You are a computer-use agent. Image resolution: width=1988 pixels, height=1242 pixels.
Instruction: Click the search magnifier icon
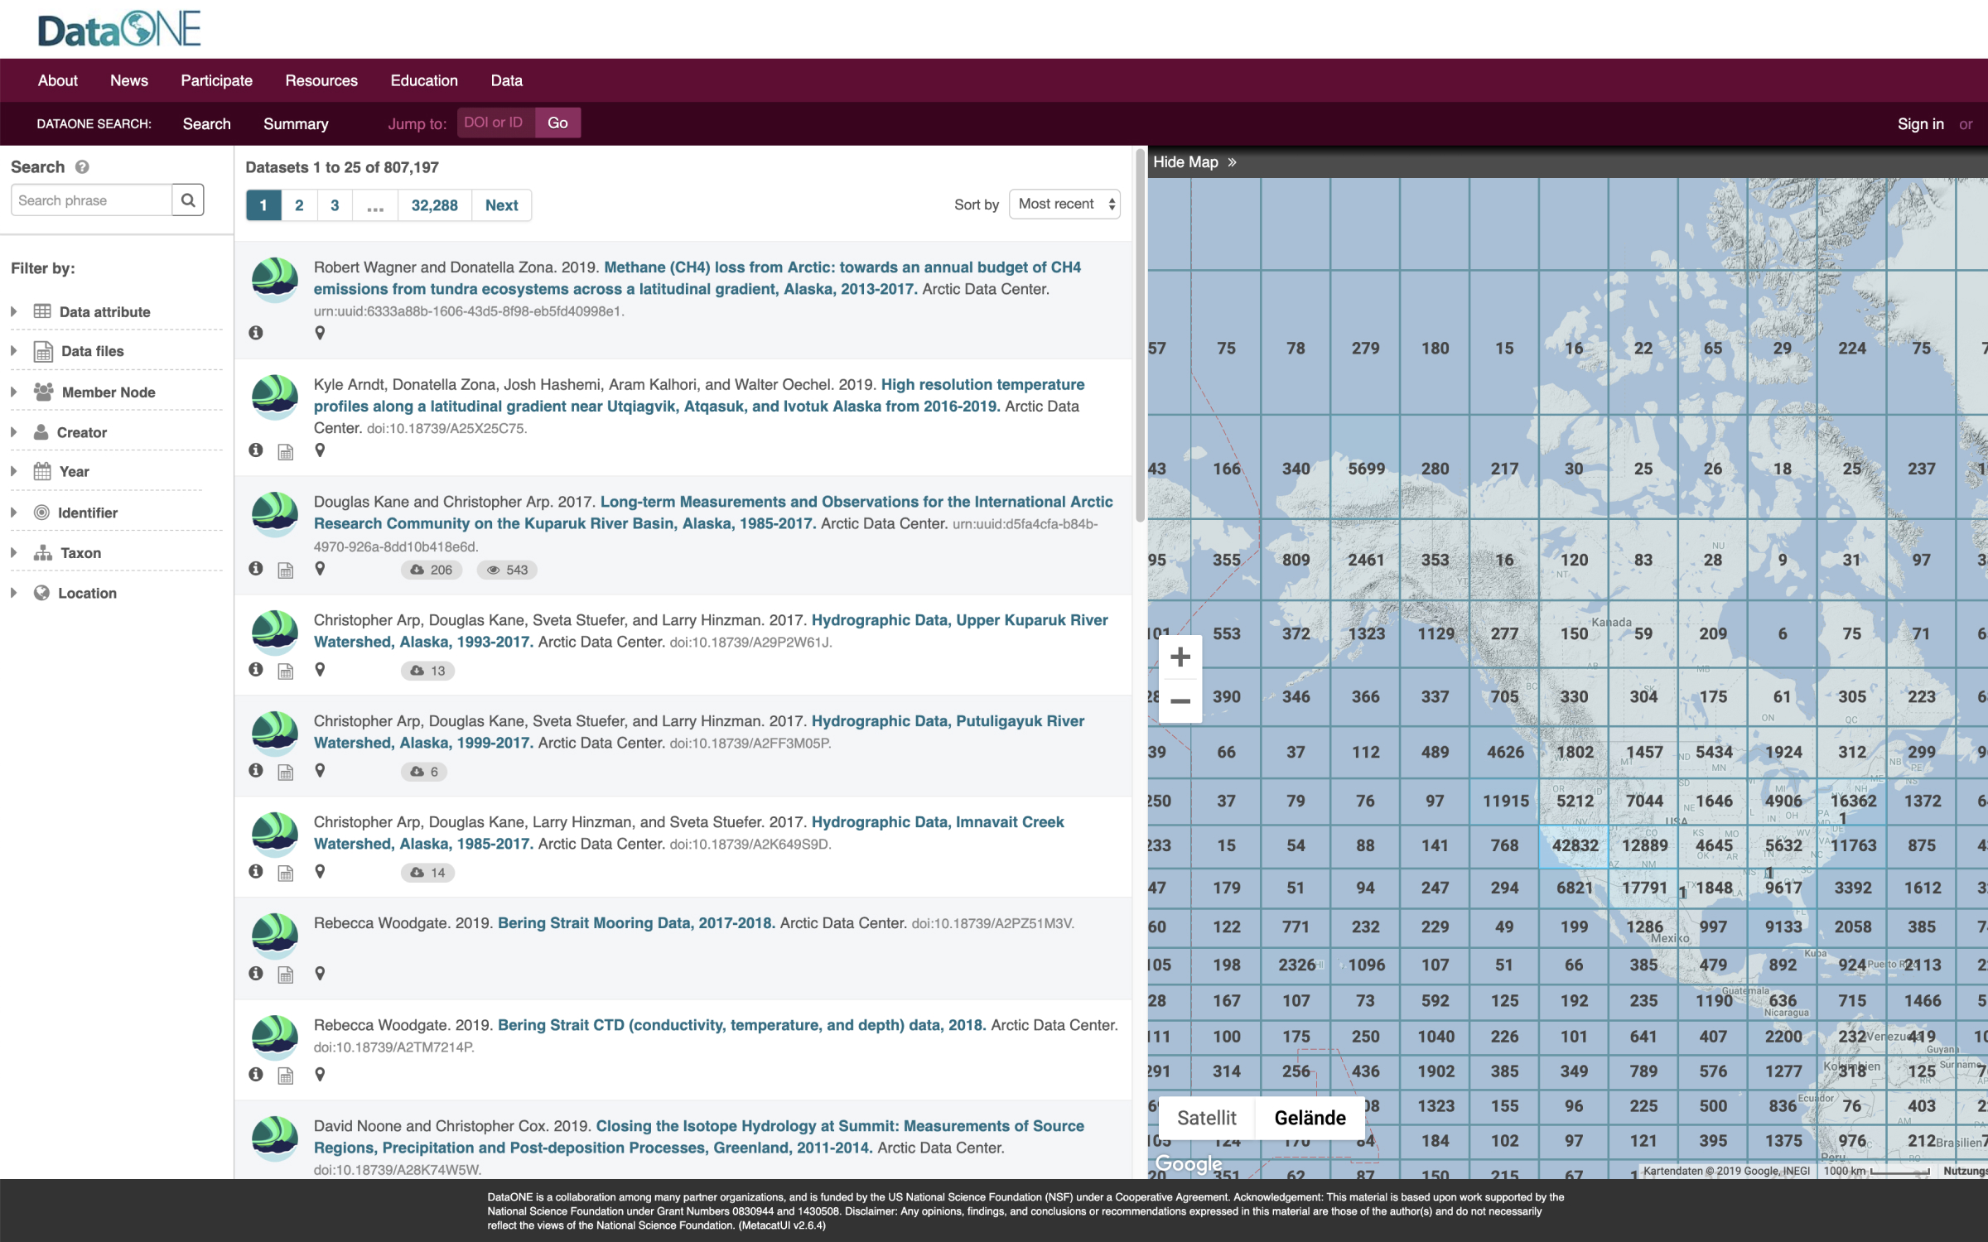[188, 200]
